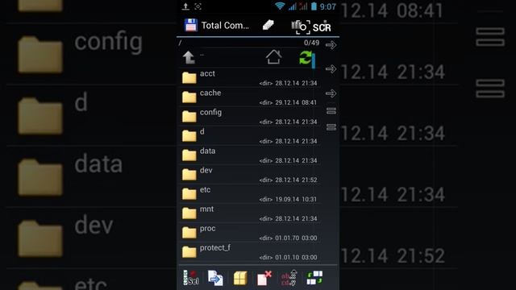The height and width of the screenshot is (290, 516).
Task: Tap the upload notification icon in status bar
Action: pyautogui.click(x=185, y=6)
